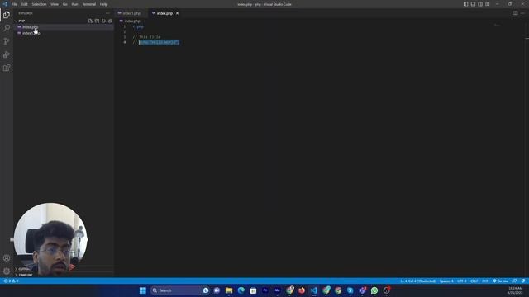Open Explorer panel more actions ellipsis
Screen dimensions: 529x297
pyautogui.click(x=107, y=13)
